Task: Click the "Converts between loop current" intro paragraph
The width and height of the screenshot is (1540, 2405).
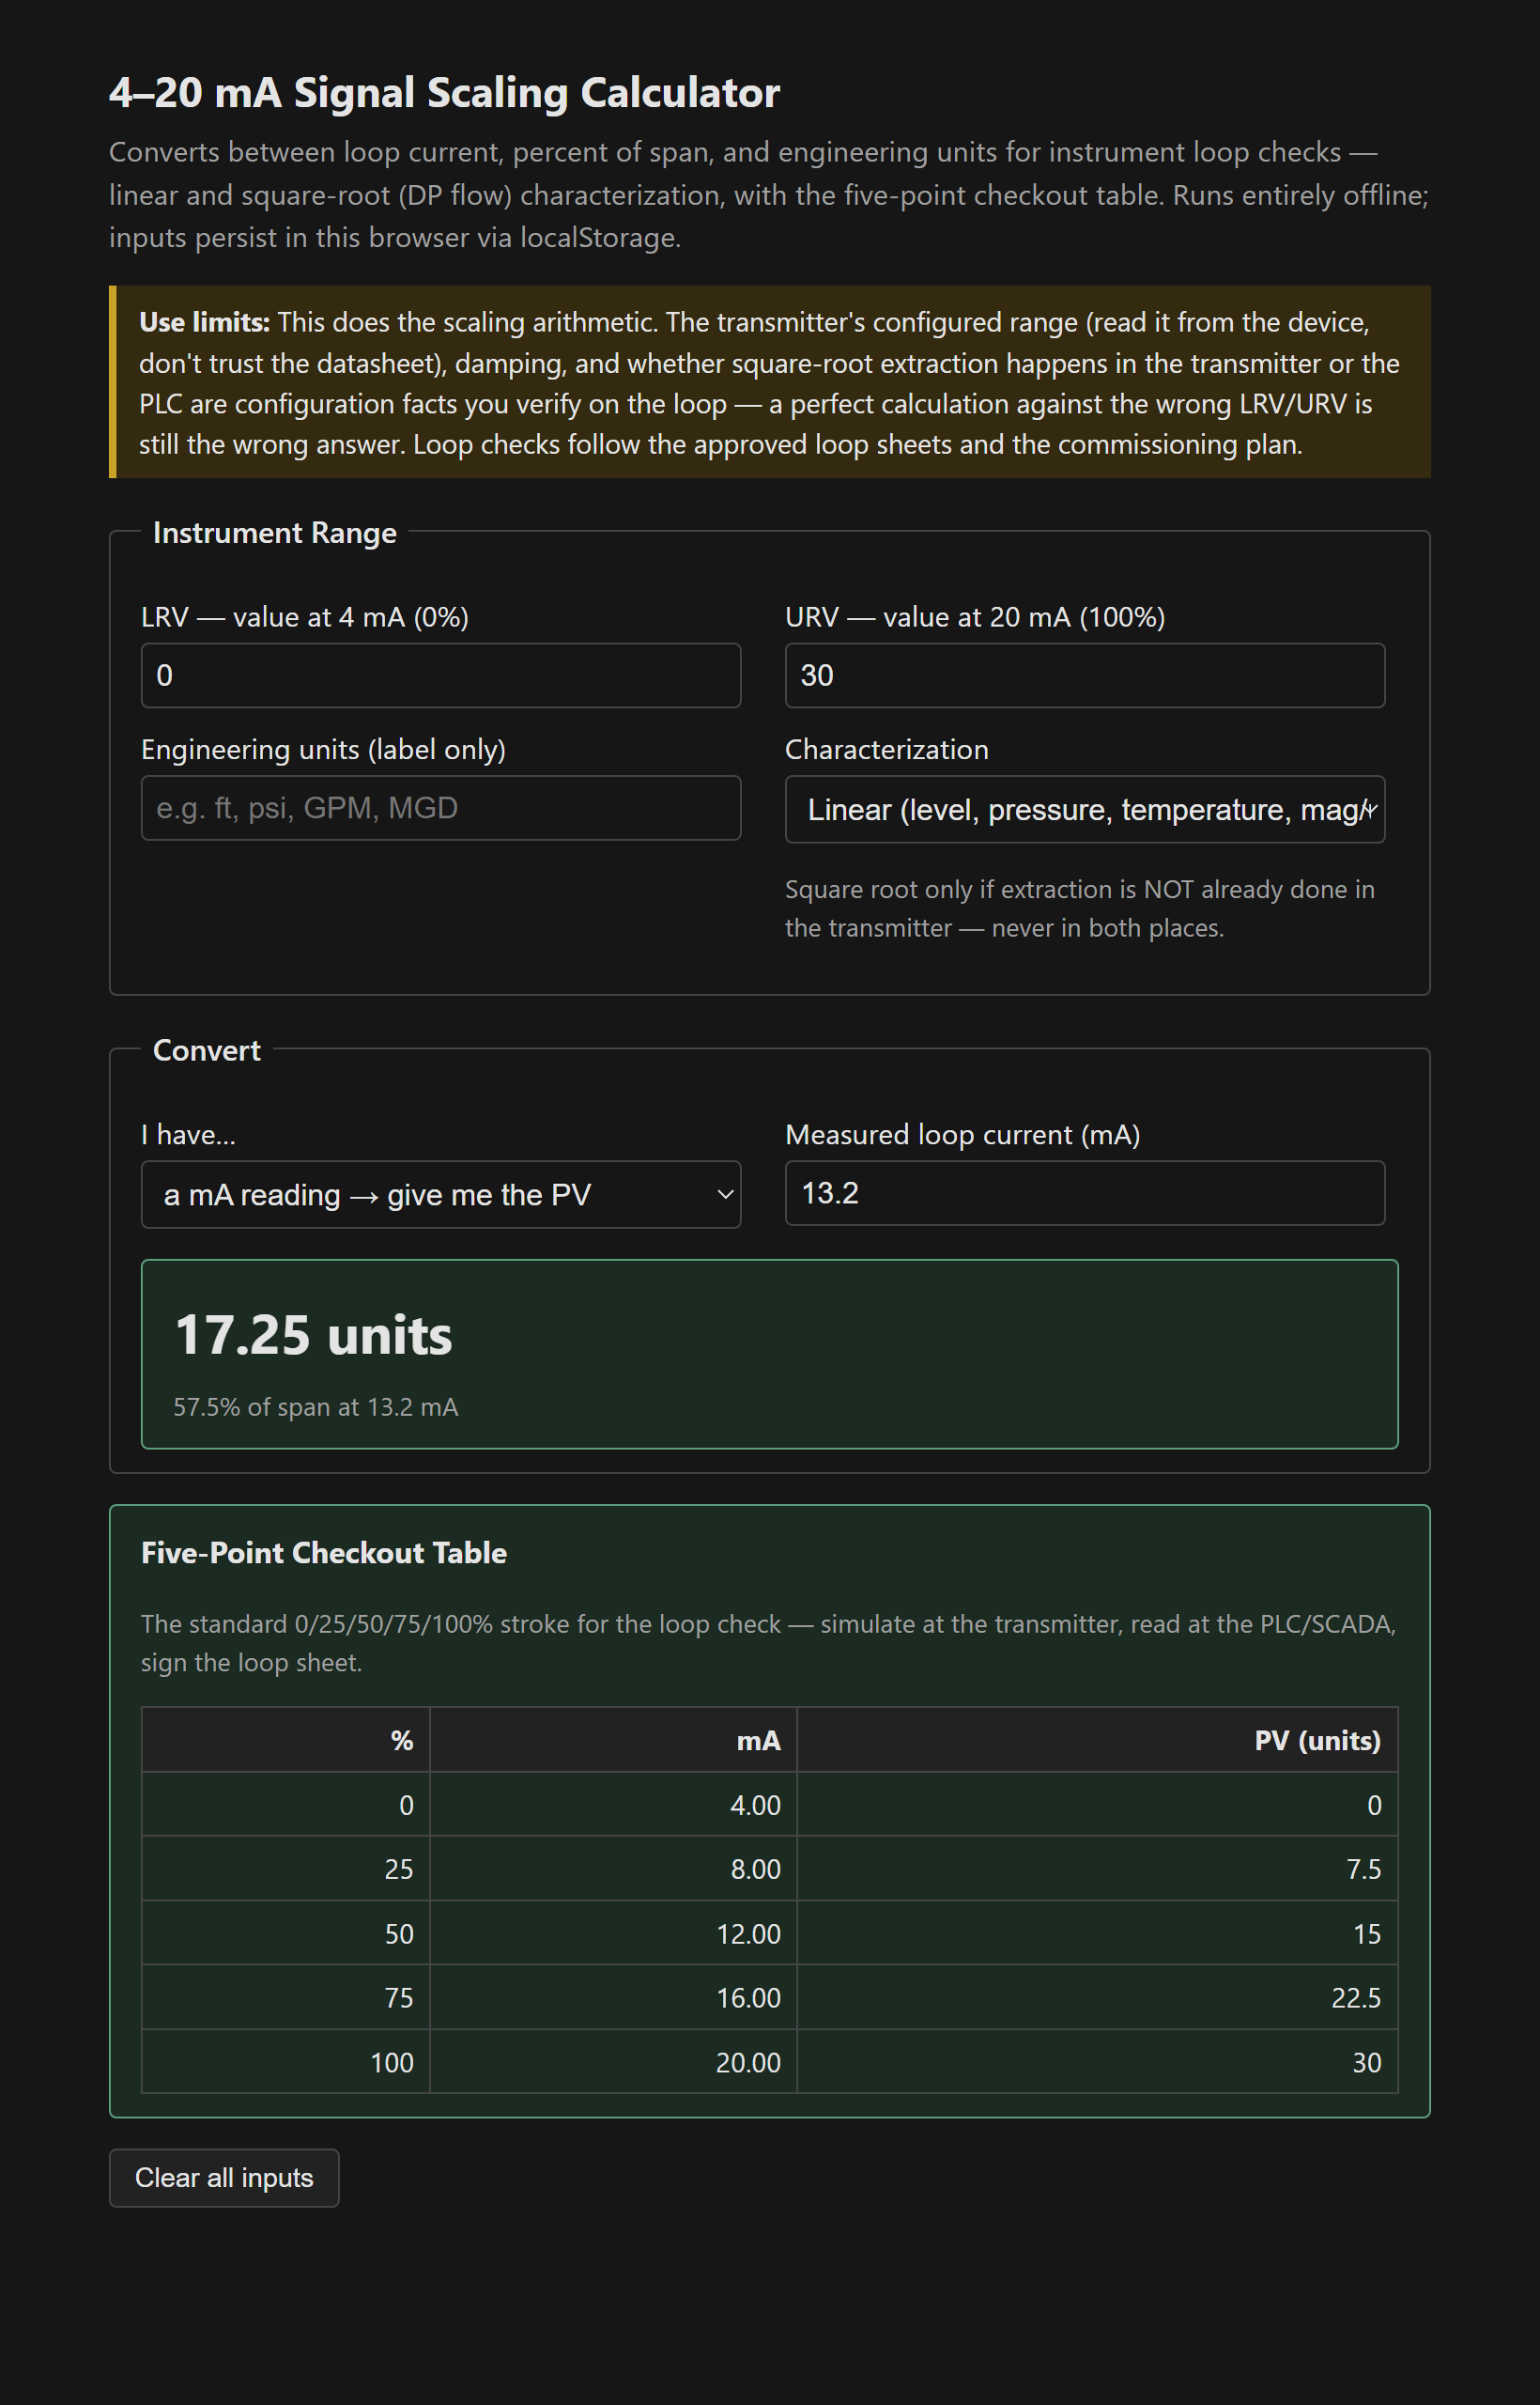Action: [768, 194]
